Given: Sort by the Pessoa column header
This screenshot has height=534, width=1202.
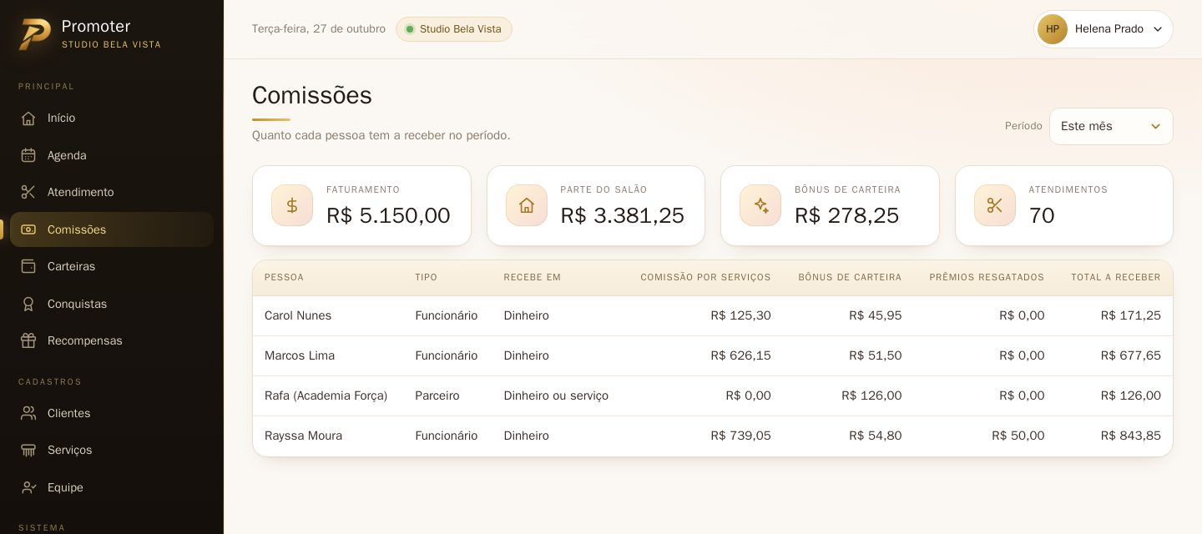Looking at the screenshot, I should [x=284, y=277].
